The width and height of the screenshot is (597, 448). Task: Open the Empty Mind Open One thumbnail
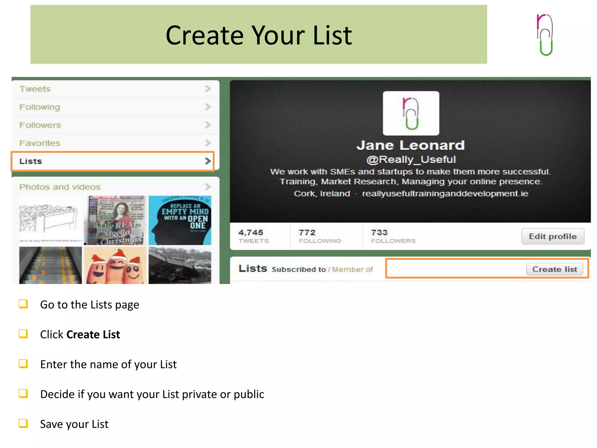(x=180, y=220)
